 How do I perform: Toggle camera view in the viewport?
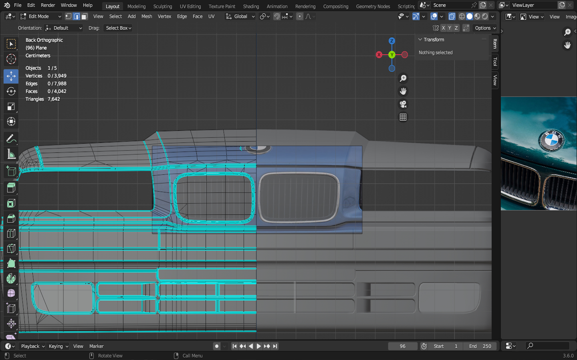(x=403, y=104)
